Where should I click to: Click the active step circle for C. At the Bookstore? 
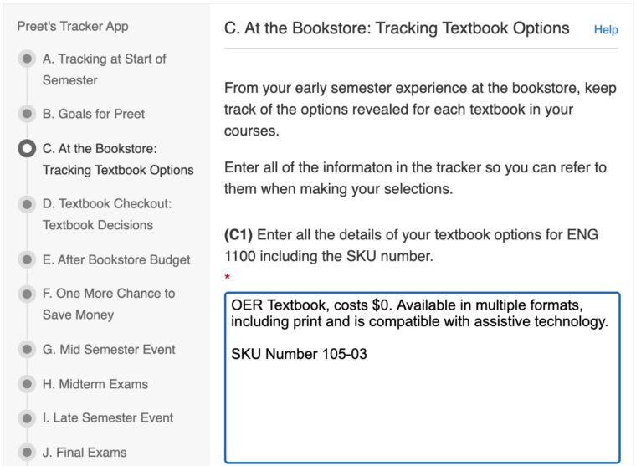coord(28,149)
